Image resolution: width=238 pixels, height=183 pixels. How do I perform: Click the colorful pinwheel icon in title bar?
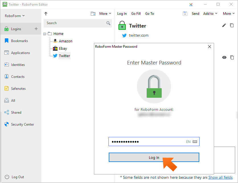pos(191,5)
